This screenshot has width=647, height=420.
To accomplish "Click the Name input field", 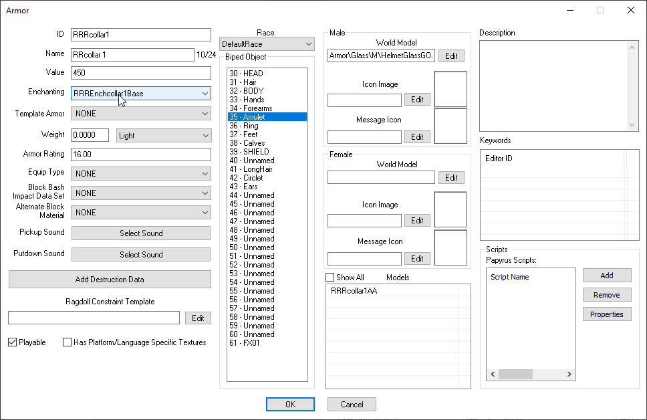I will [x=132, y=55].
